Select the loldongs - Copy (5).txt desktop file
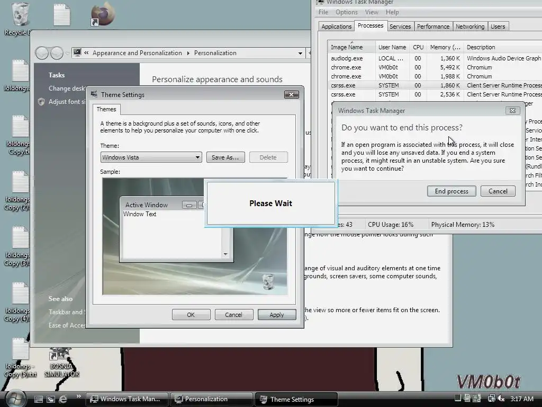The height and width of the screenshot is (407, 542). point(20,358)
